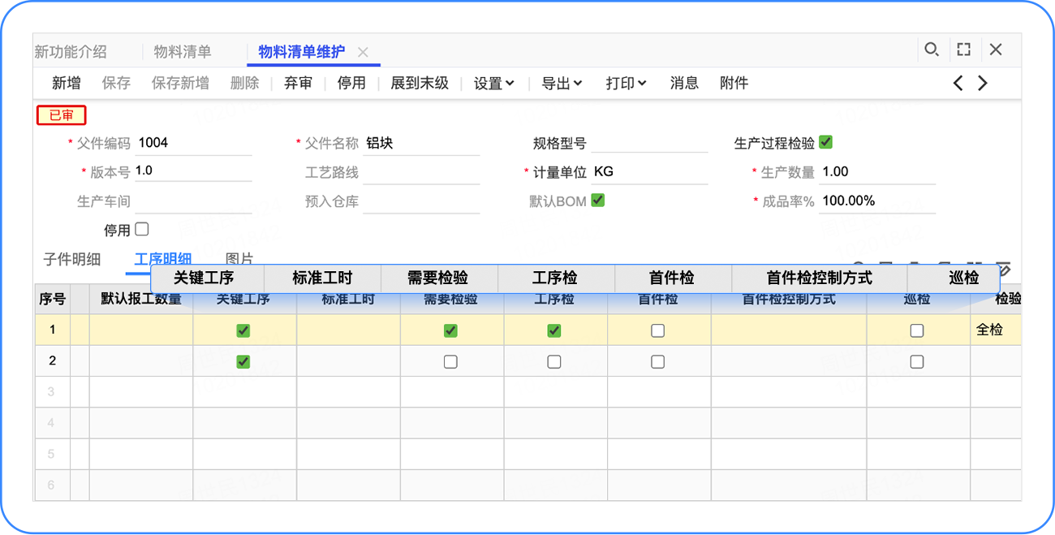This screenshot has width=1055, height=535.
Task: Go to next record with right arrow
Action: 983,83
